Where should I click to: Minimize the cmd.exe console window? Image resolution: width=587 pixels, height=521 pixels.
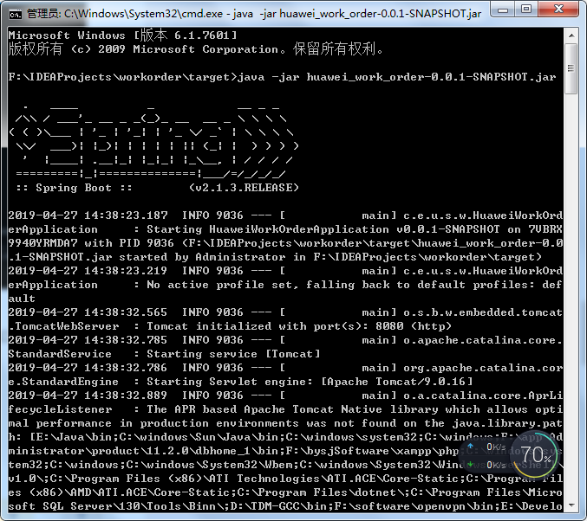[x=503, y=9]
